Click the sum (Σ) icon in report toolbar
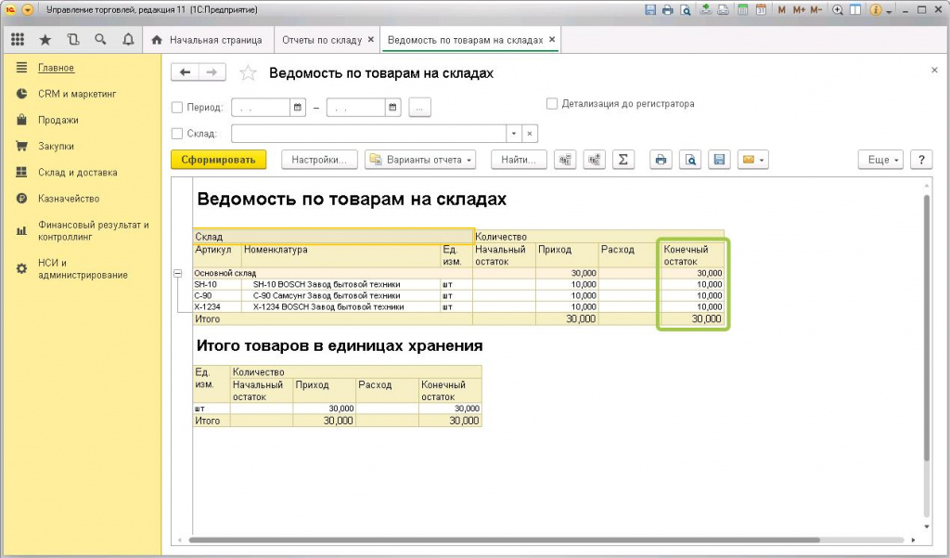The image size is (950, 558). coord(623,160)
